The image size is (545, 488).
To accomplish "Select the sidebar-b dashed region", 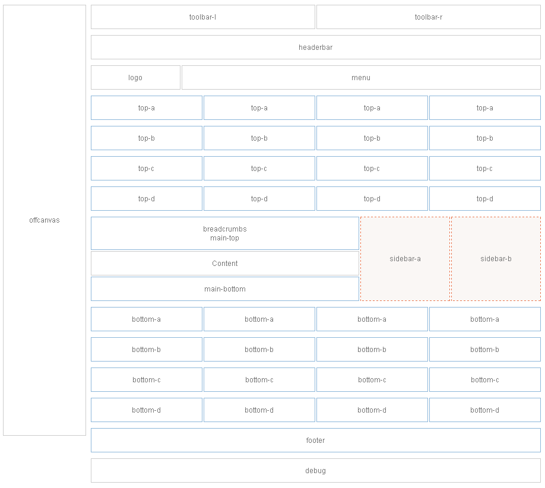I will [496, 258].
